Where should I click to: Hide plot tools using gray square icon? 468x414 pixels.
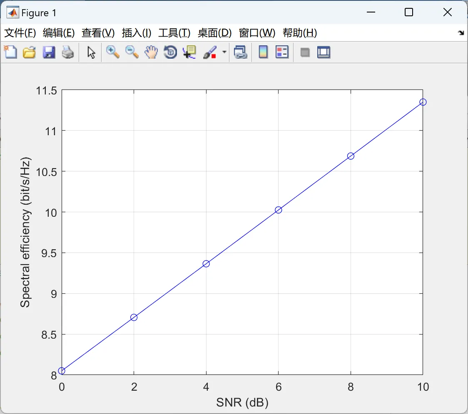click(x=305, y=52)
